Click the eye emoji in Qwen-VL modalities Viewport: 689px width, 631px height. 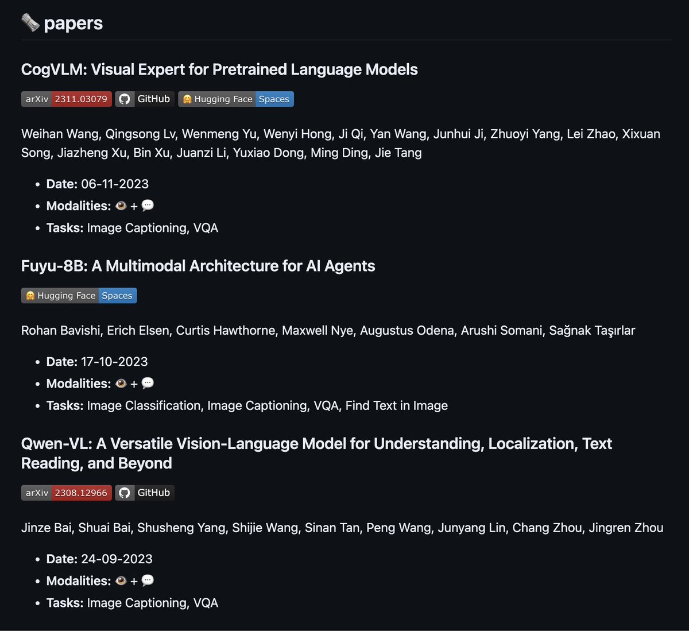point(121,581)
